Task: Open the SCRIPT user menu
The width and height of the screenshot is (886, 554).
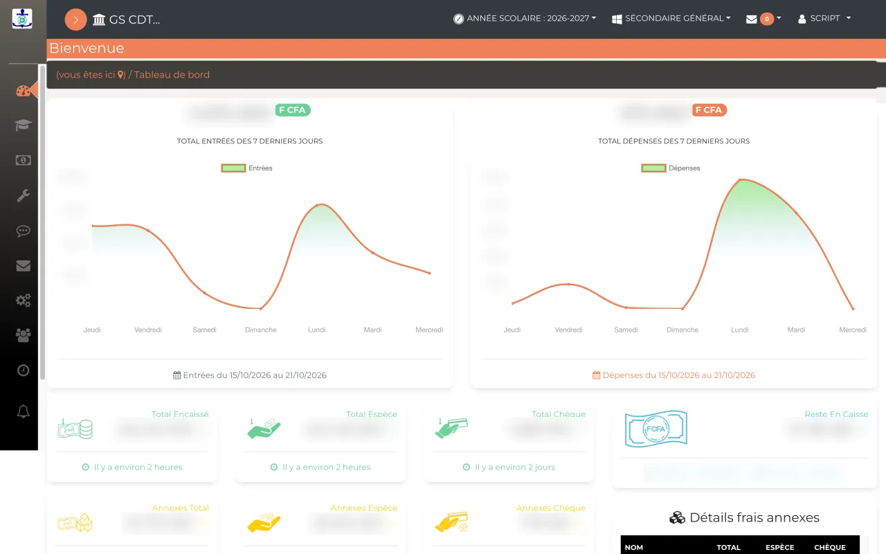Action: pos(824,19)
